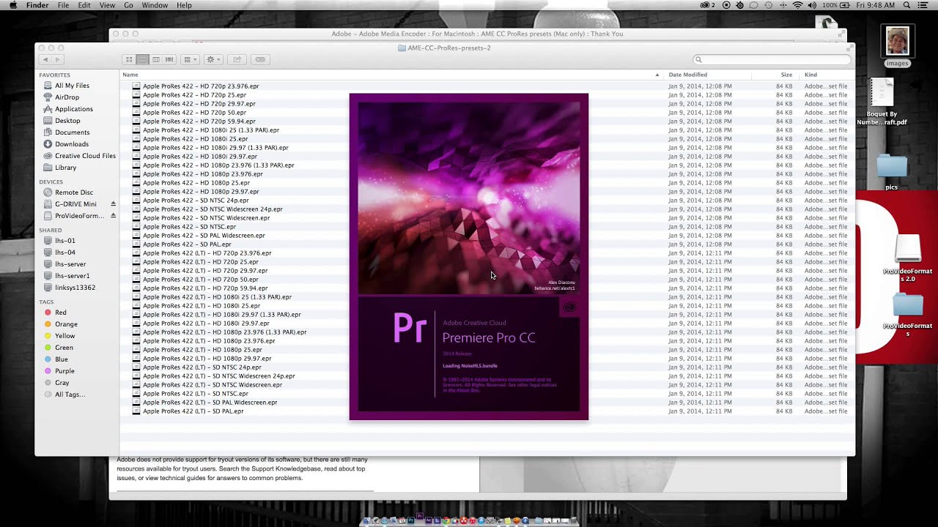938x527 pixels.
Task: Open the Edit menu
Action: pos(84,5)
